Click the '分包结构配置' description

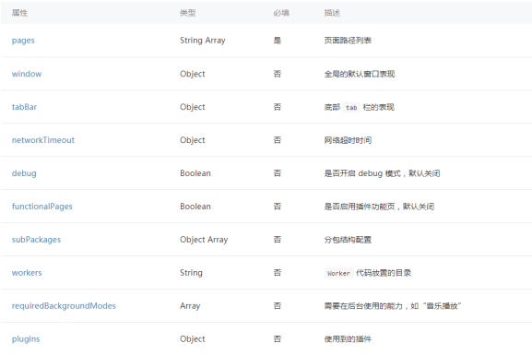(348, 240)
